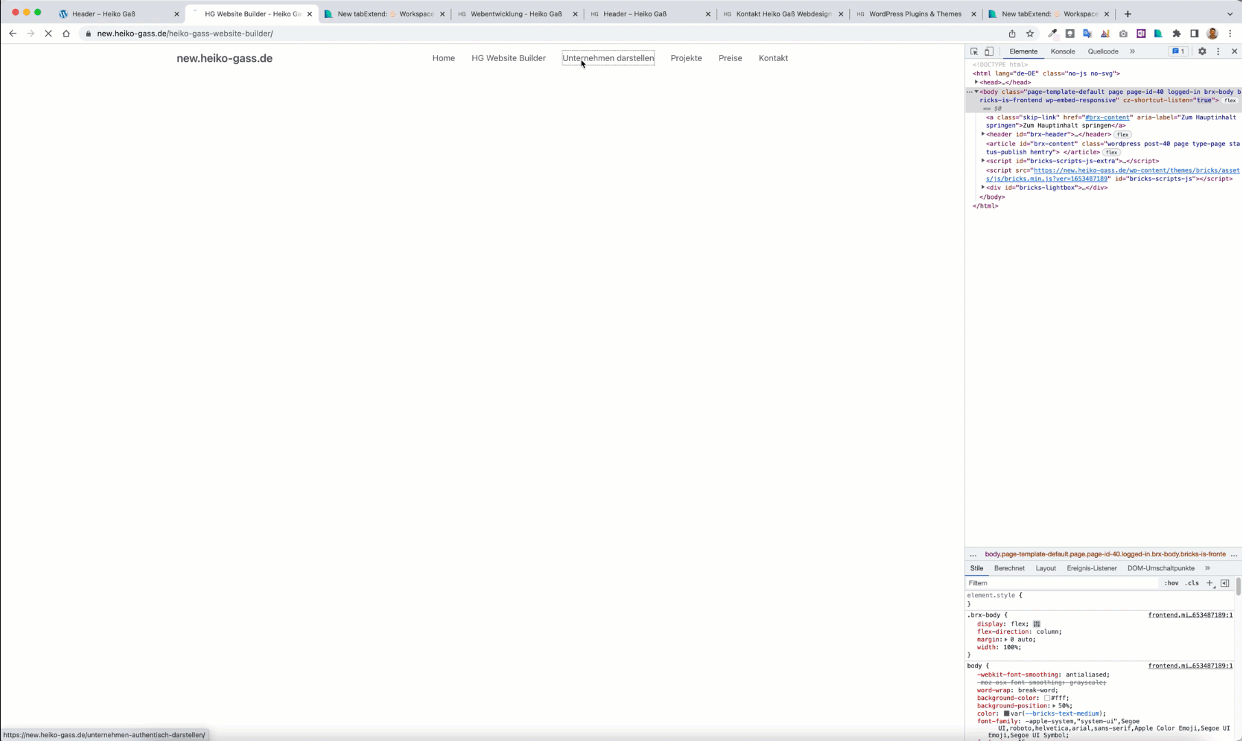The image size is (1242, 741).
Task: Stop the page loading
Action: [x=48, y=34]
